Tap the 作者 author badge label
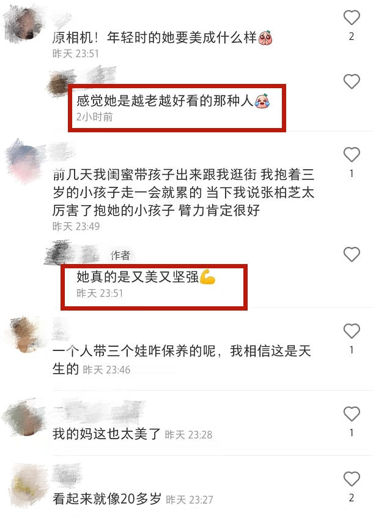 (x=120, y=255)
